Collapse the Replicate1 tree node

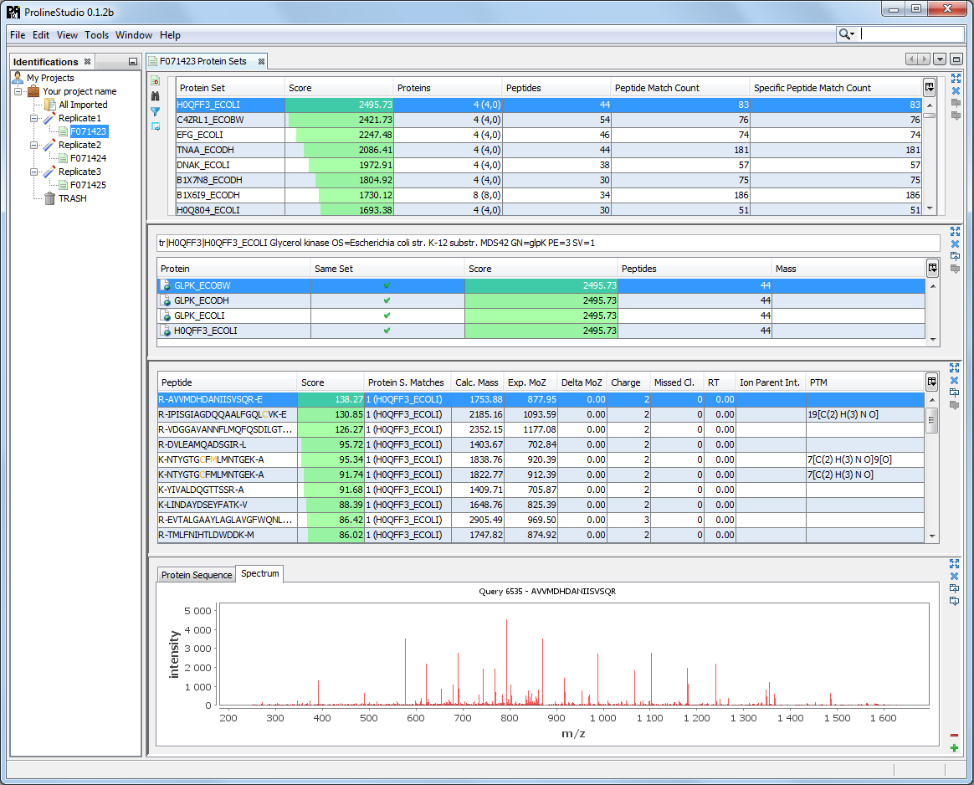[x=35, y=118]
